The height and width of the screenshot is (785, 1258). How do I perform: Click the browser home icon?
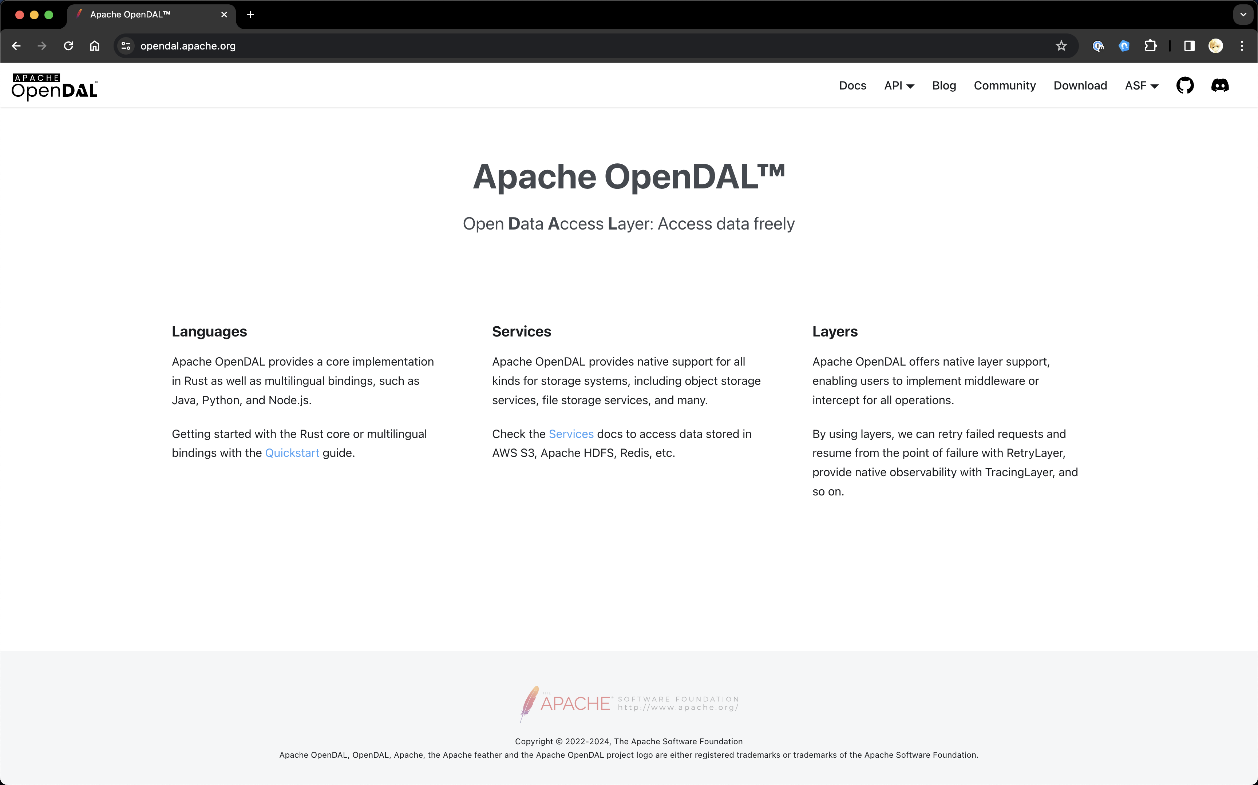(95, 46)
